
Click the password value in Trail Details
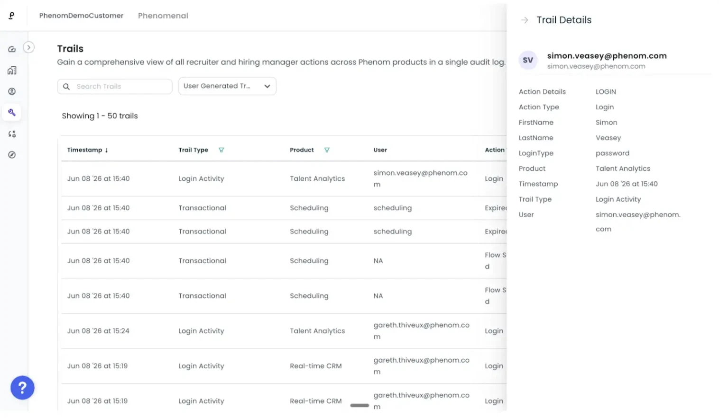[x=612, y=153]
